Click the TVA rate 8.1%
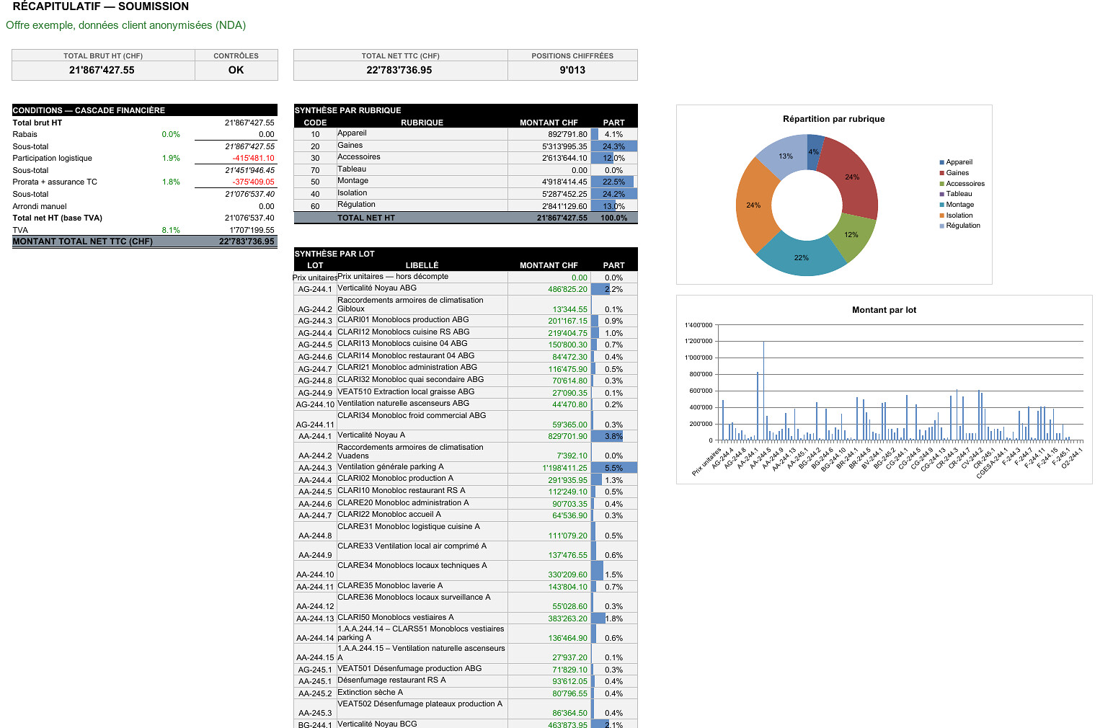The width and height of the screenshot is (1113, 728). (x=171, y=230)
